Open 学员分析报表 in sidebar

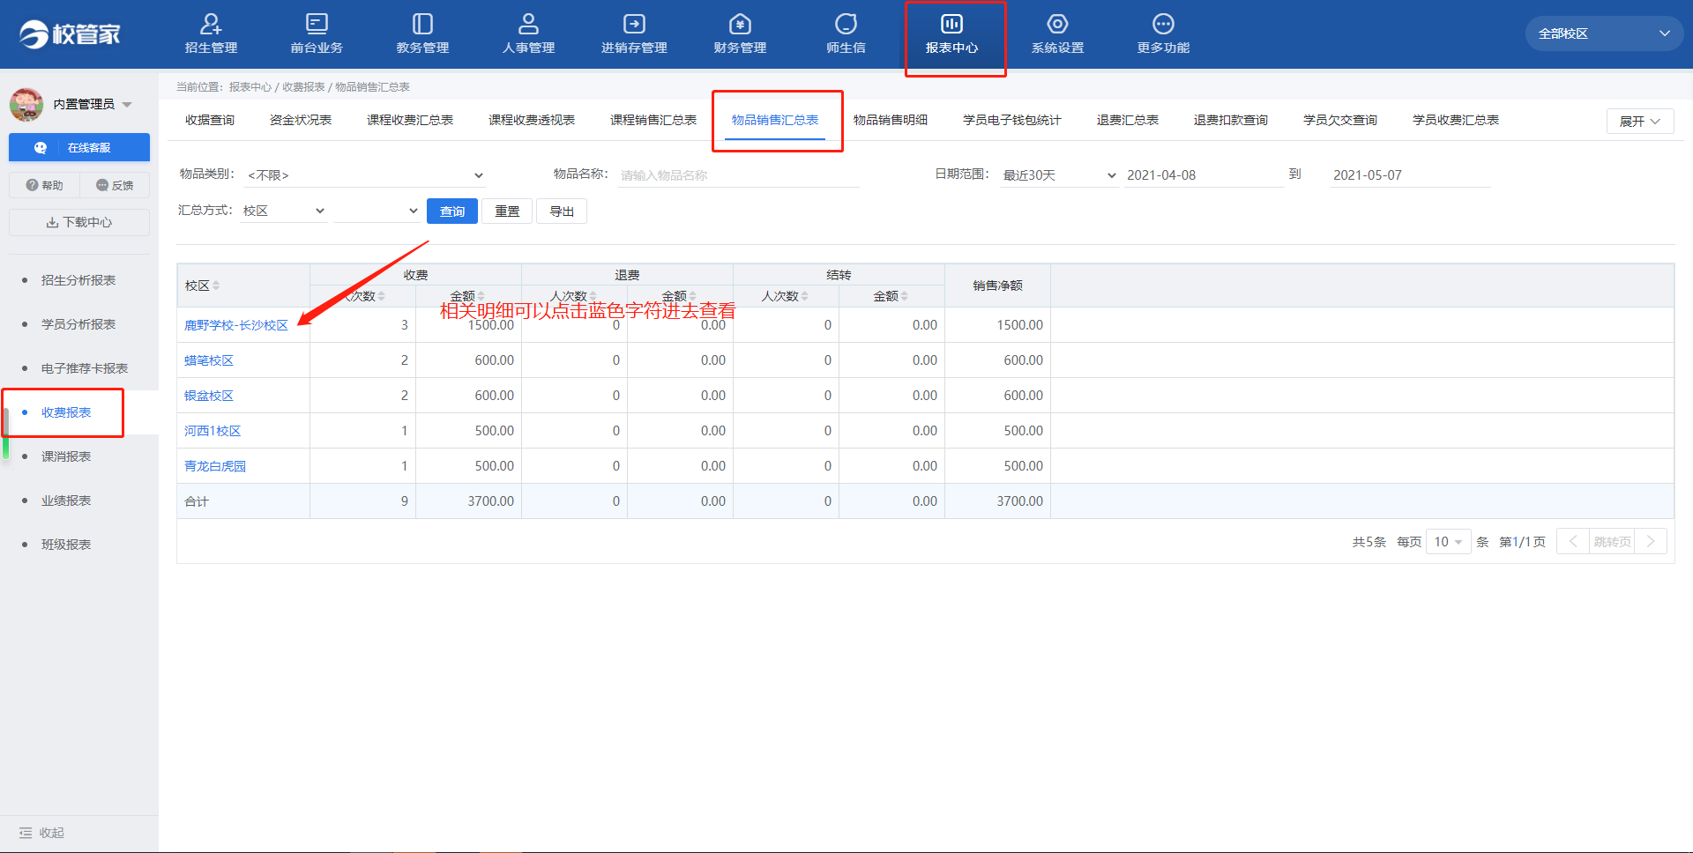point(78,324)
